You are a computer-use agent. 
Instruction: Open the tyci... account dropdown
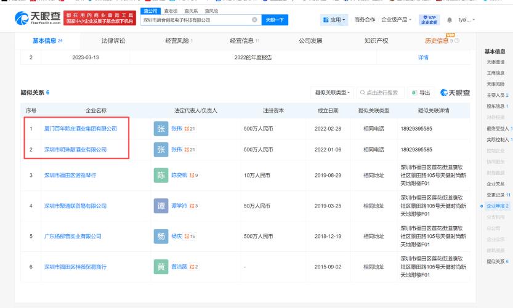click(x=466, y=20)
